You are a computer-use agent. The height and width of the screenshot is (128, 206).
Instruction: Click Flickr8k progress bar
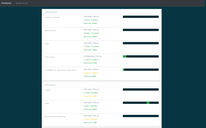coord(141,90)
